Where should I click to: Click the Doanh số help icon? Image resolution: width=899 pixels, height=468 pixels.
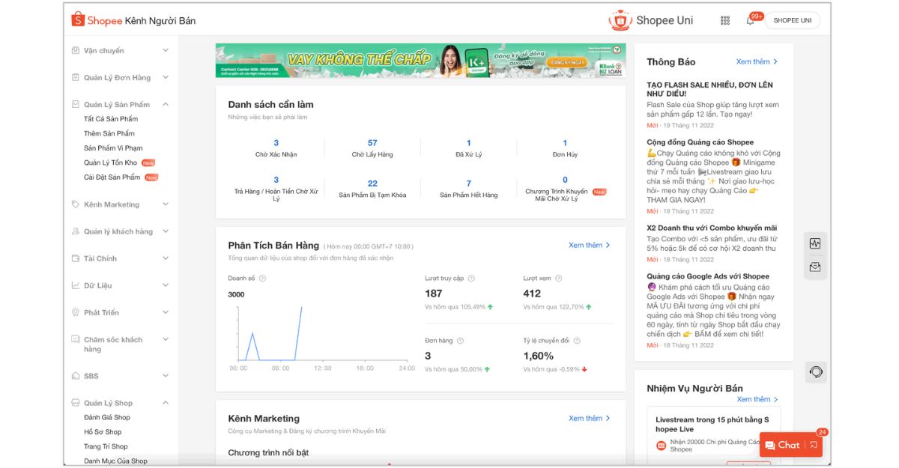coord(262,279)
